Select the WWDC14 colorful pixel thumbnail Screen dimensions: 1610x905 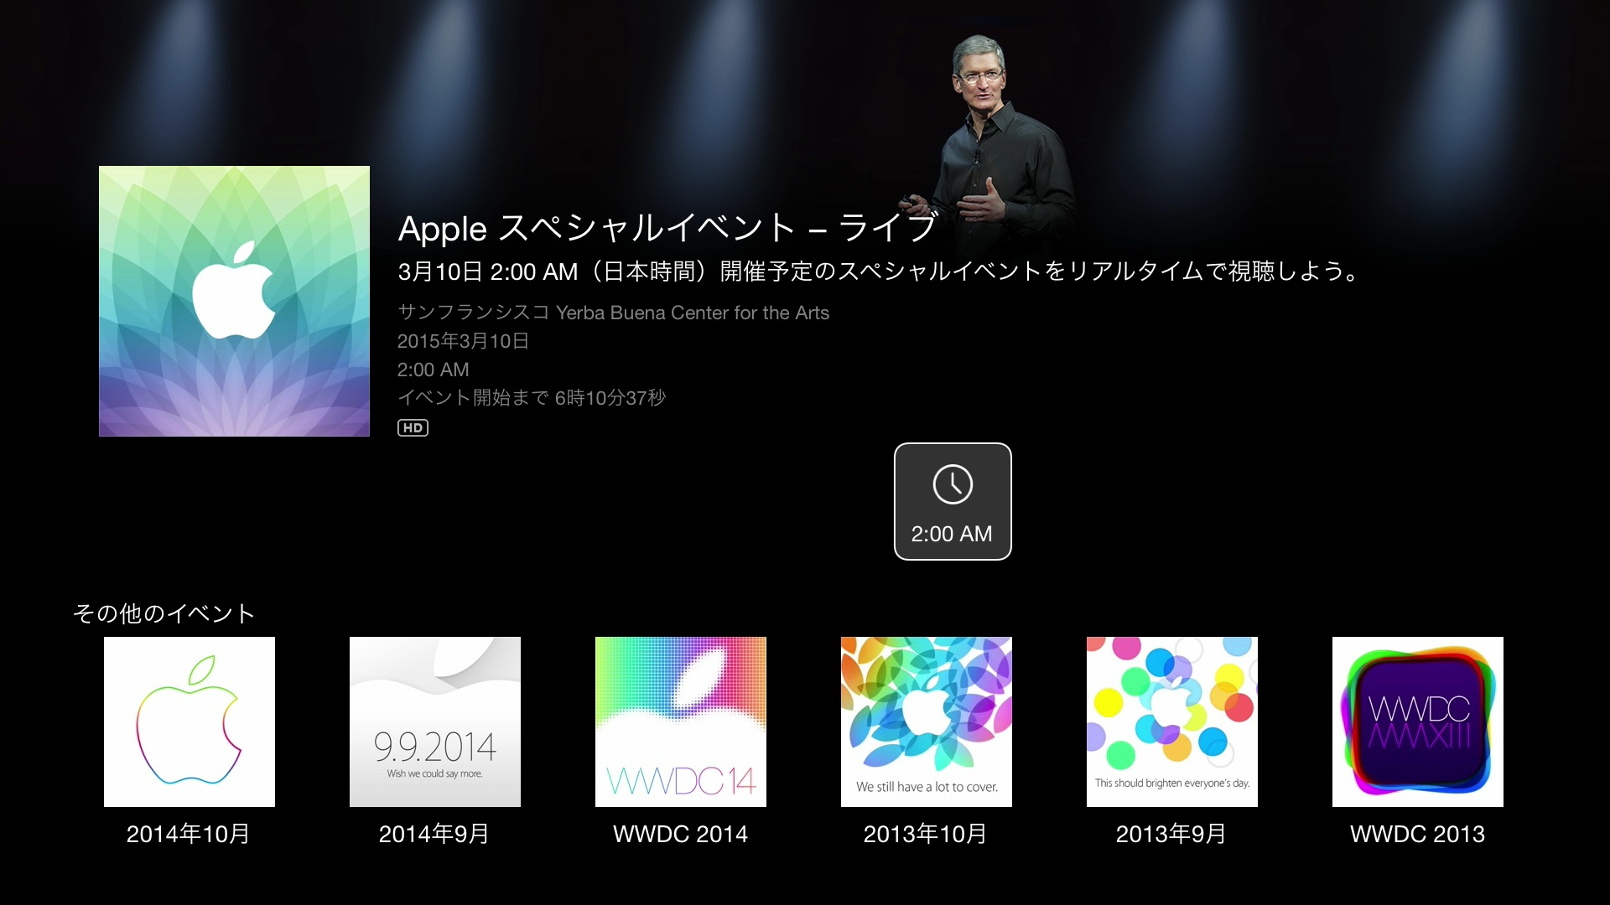681,721
